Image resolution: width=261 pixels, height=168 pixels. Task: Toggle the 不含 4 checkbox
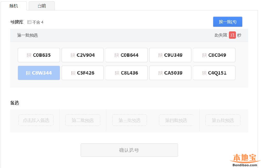click(29, 22)
